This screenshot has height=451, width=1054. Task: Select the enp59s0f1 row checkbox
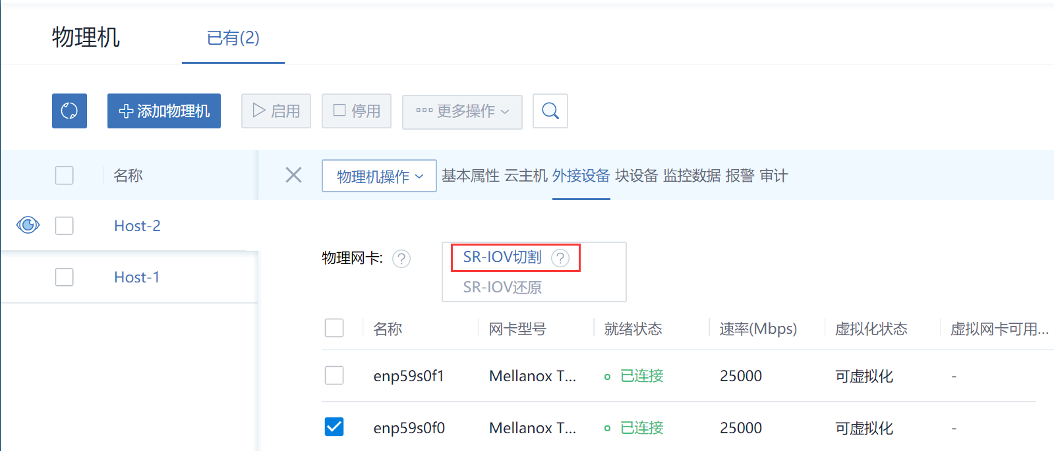point(334,375)
